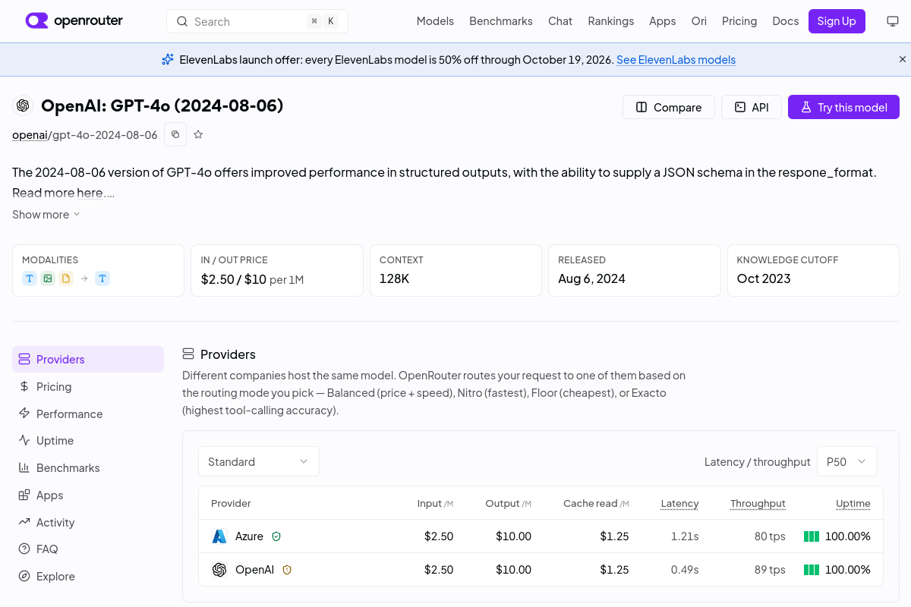This screenshot has height=607, width=911.
Task: Click the yellow shield icon next to OpenAI provider
Action: click(x=287, y=570)
